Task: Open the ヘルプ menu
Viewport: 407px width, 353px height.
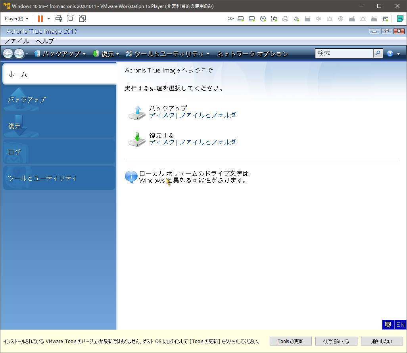Action: [45, 41]
